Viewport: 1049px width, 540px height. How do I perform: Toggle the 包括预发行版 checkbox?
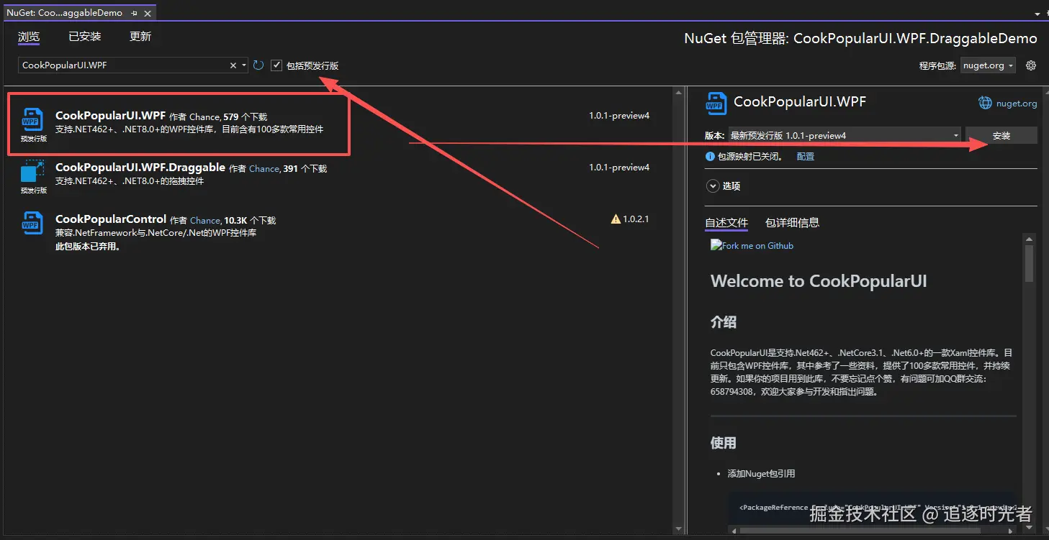(276, 65)
